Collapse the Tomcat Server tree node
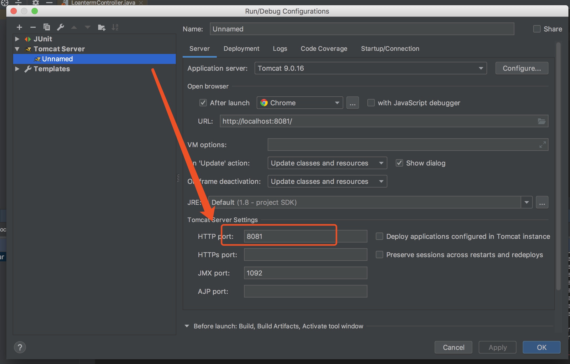This screenshot has width=570, height=364. [x=17, y=49]
